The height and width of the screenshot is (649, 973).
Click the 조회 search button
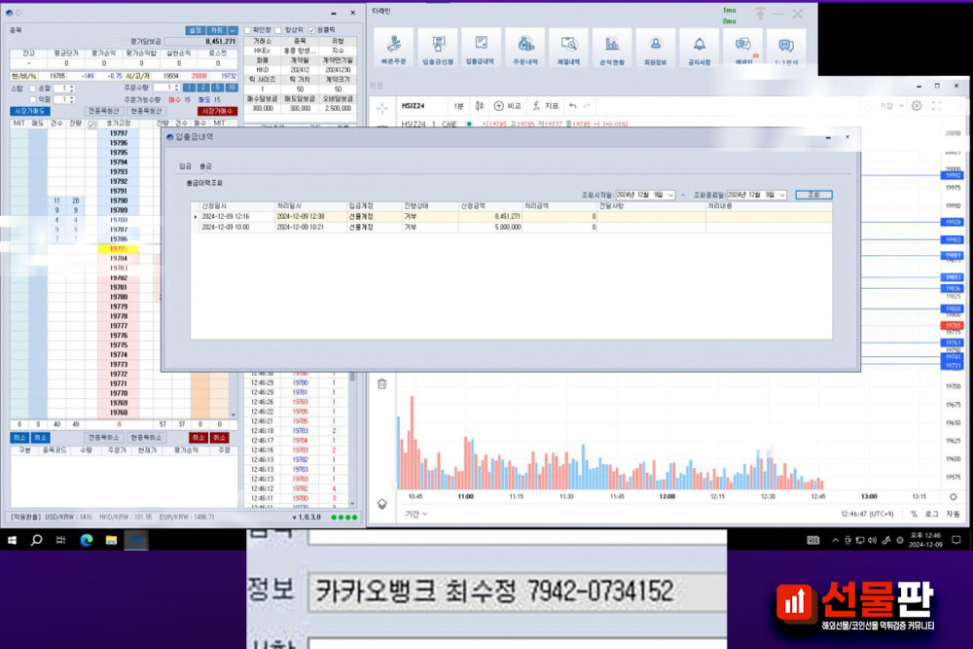[813, 195]
